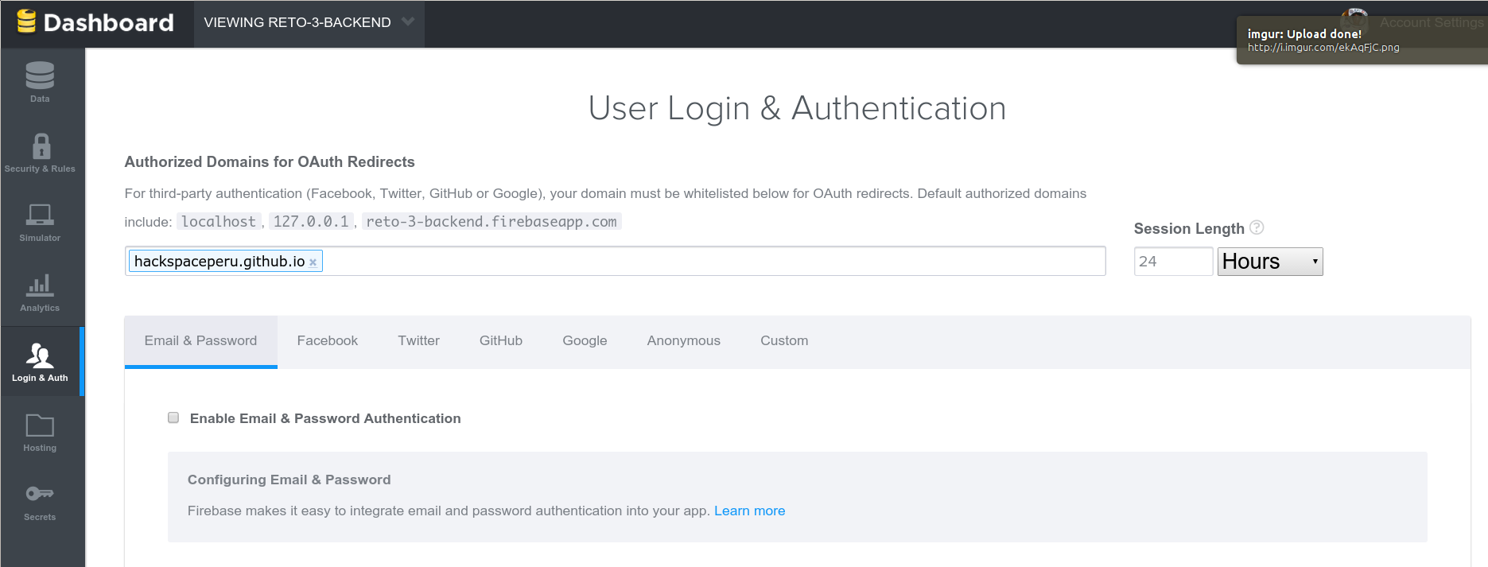
Task: Open Analytics bar chart icon
Action: 40,285
